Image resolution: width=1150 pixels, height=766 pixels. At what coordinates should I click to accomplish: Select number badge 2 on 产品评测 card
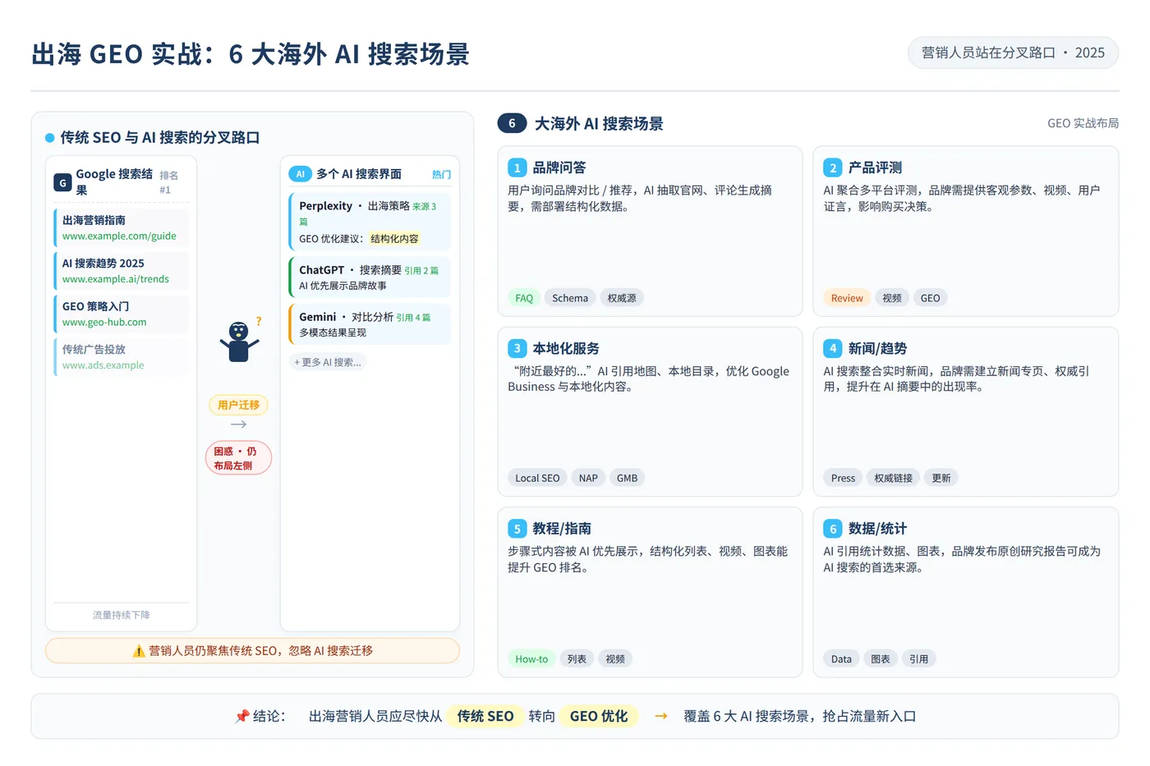[x=833, y=168]
